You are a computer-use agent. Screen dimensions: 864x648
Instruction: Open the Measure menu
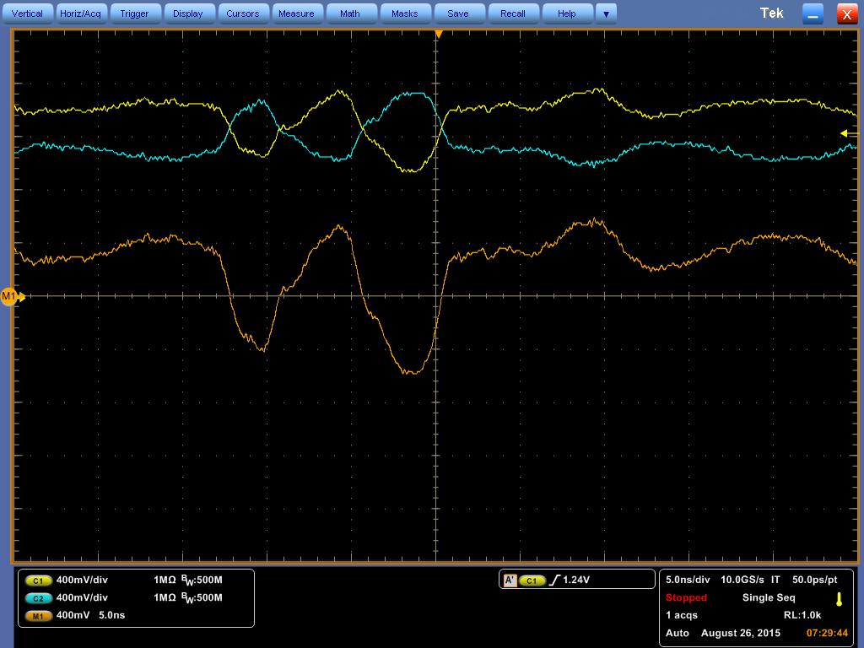point(296,13)
